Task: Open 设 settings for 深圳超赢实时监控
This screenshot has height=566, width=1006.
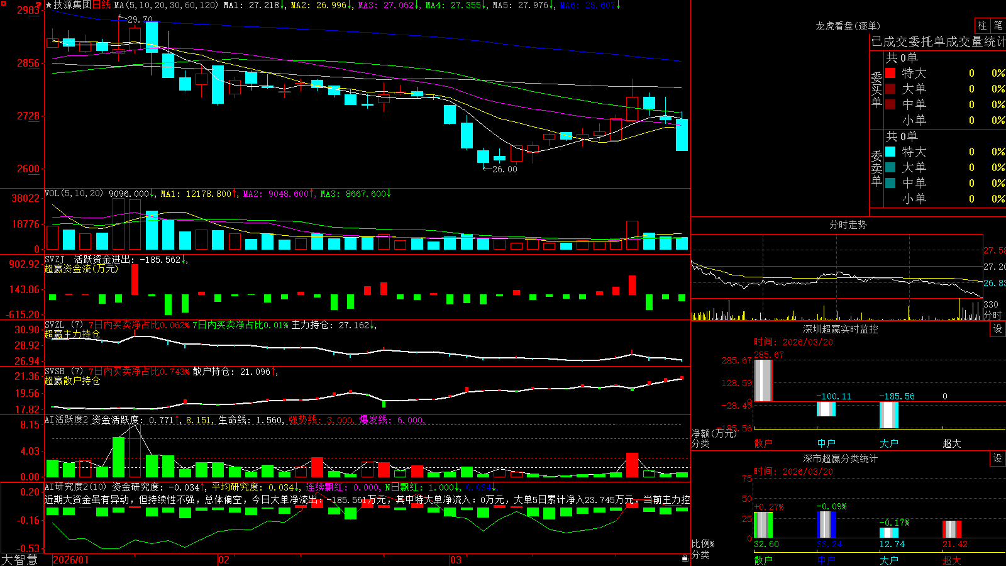Action: [998, 329]
